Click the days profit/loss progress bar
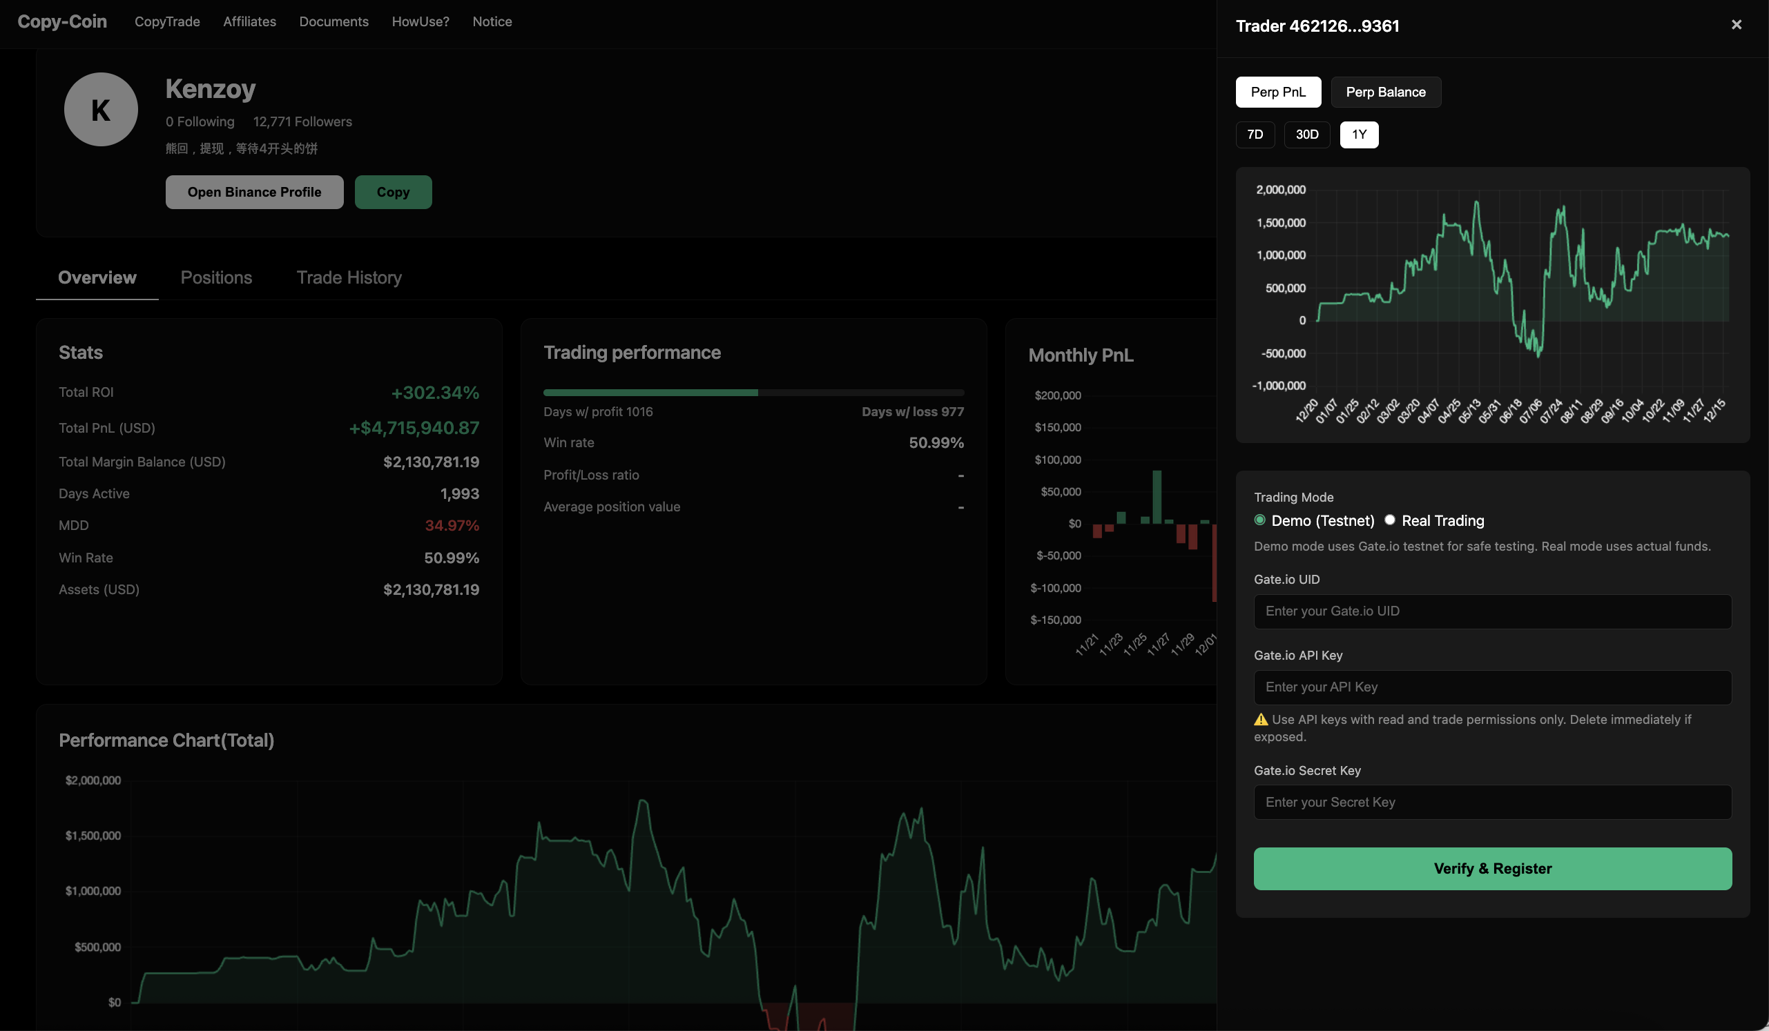The image size is (1769, 1031). point(753,393)
